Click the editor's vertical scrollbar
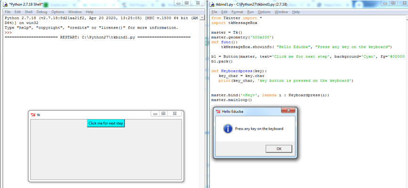The image size is (408, 188). click(x=406, y=101)
